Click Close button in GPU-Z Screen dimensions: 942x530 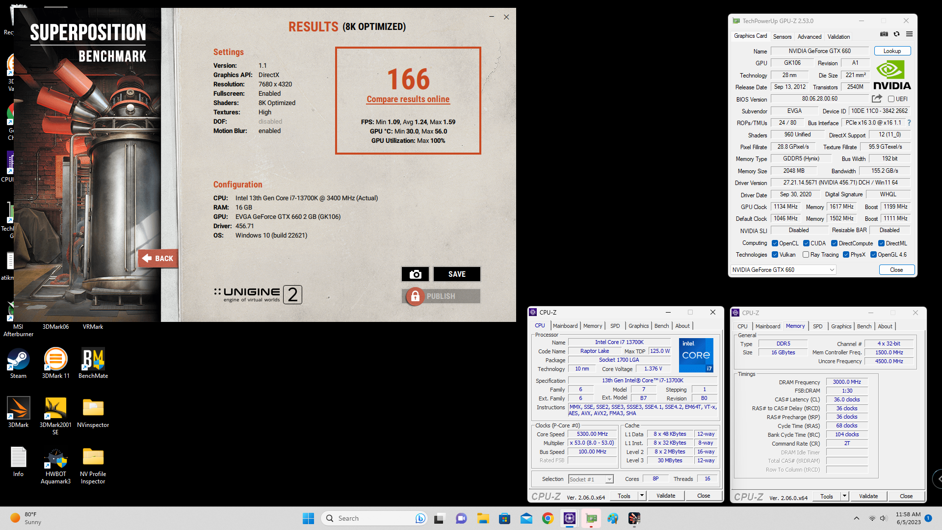point(896,270)
